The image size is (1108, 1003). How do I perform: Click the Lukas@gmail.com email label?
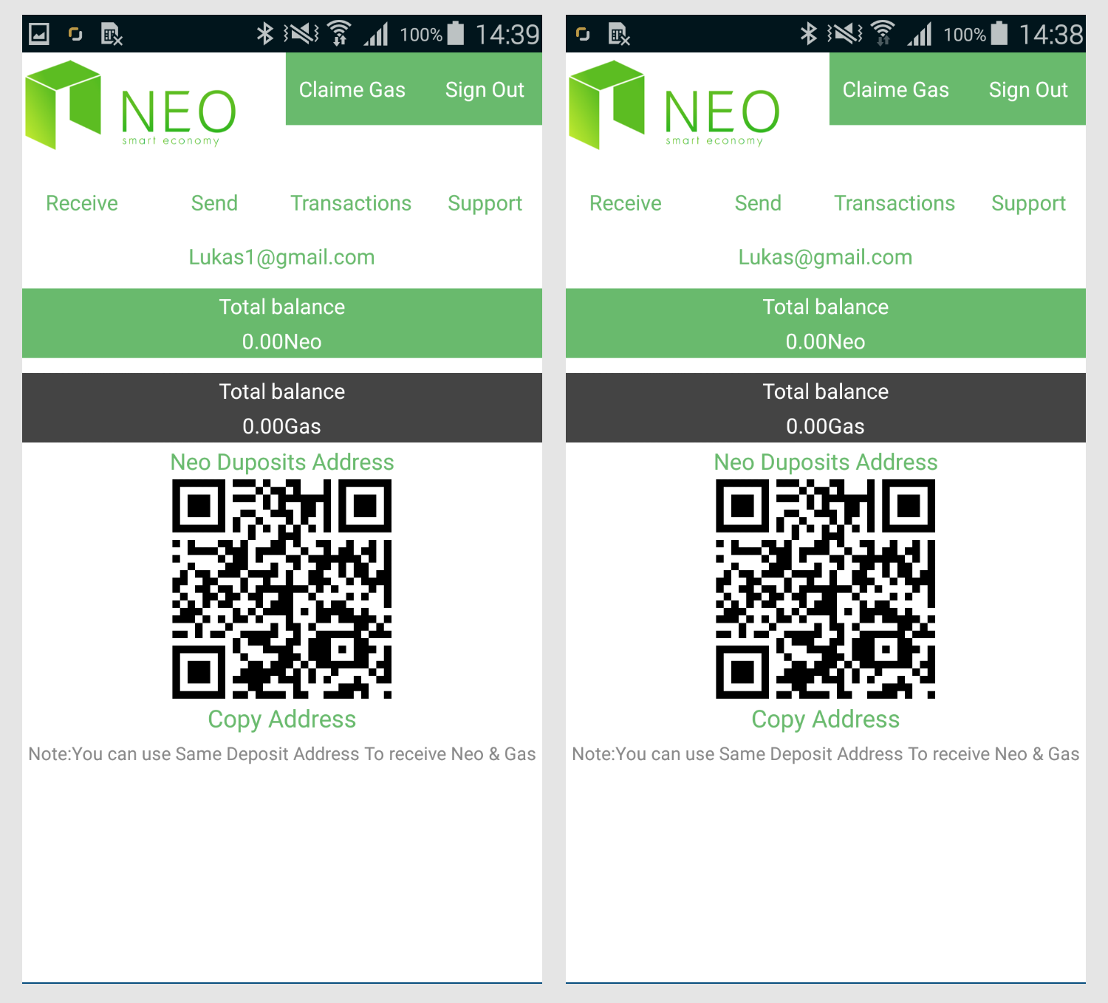[825, 257]
